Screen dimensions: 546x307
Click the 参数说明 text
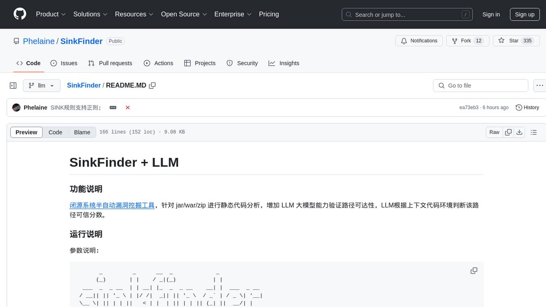pyautogui.click(x=84, y=250)
